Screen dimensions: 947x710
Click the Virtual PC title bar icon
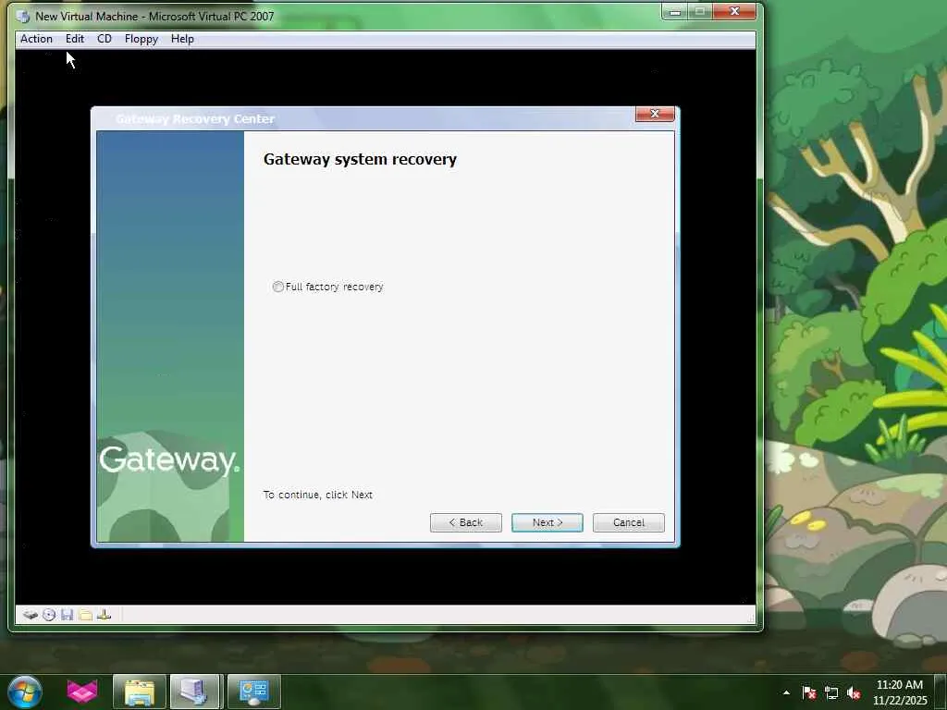[x=23, y=17]
